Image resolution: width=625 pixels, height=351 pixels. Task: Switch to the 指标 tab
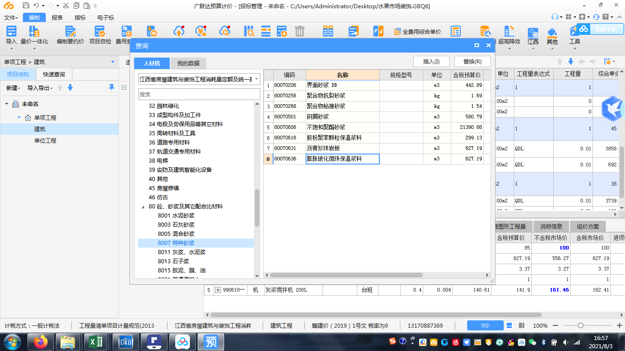point(80,17)
